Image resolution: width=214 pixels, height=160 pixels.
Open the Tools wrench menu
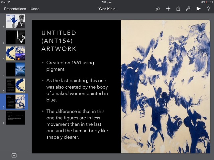tap(188, 9)
